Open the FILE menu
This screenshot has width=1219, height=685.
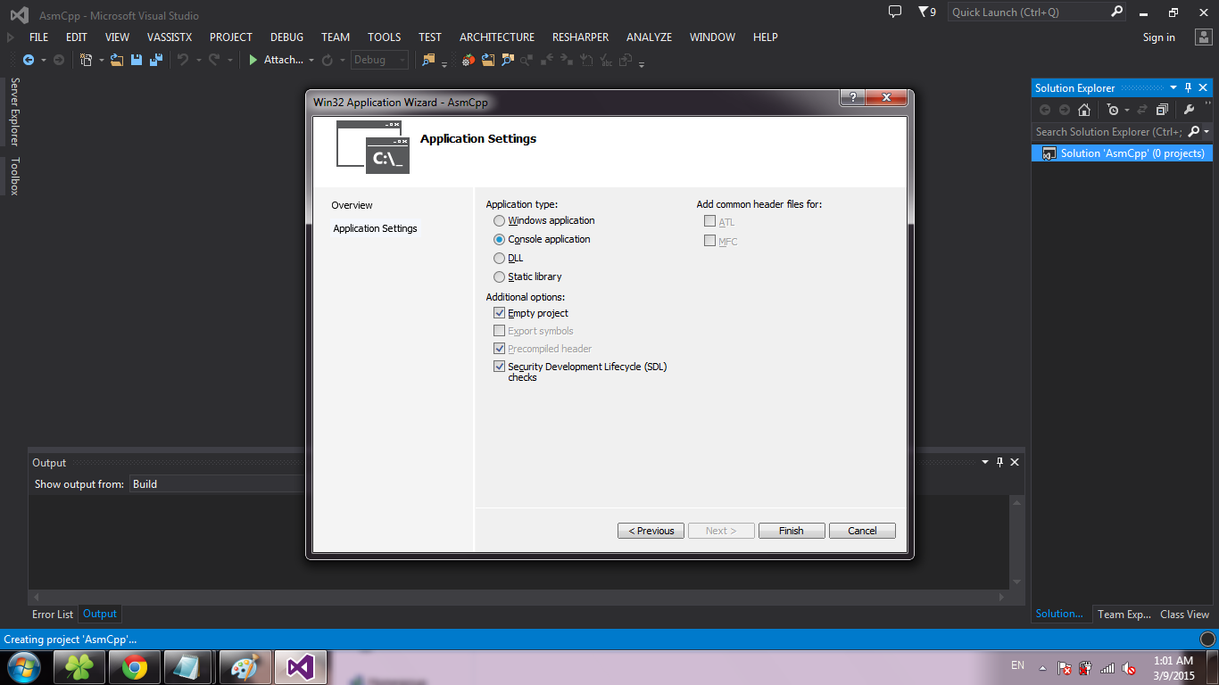pyautogui.click(x=38, y=37)
